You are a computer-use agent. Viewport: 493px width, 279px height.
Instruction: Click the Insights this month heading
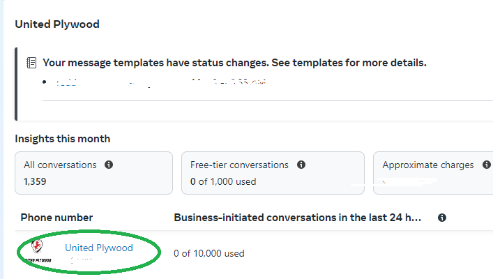[63, 139]
